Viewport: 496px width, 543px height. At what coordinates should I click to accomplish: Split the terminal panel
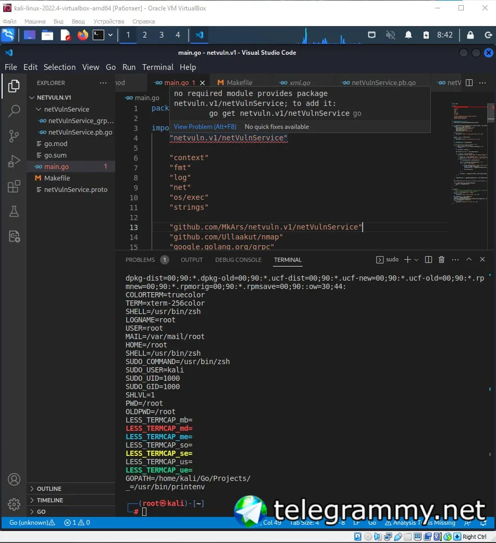click(x=428, y=260)
